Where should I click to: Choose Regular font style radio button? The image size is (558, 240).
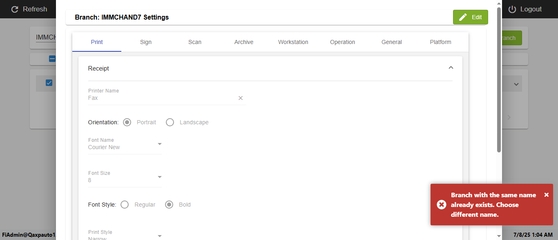(x=125, y=205)
